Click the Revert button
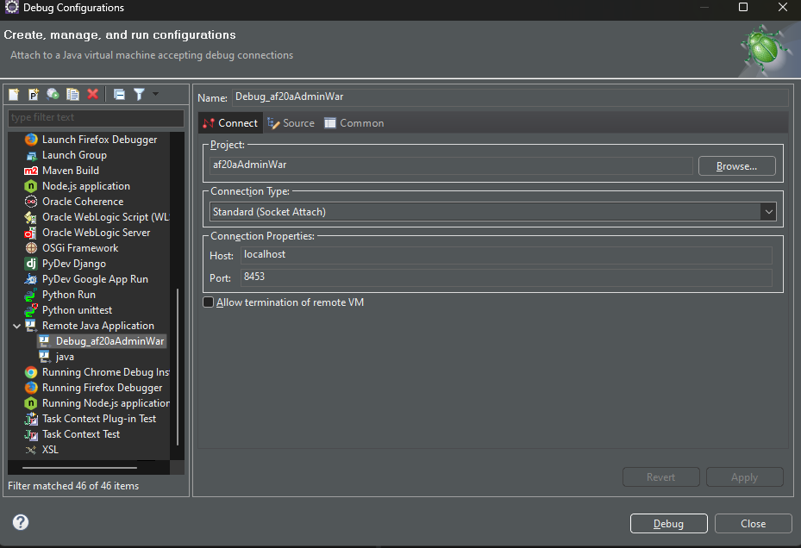This screenshot has height=548, width=801. (x=661, y=477)
